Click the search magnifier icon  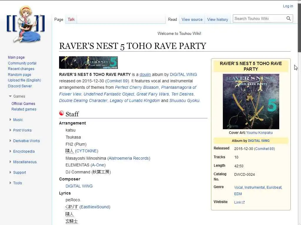click(x=289, y=18)
